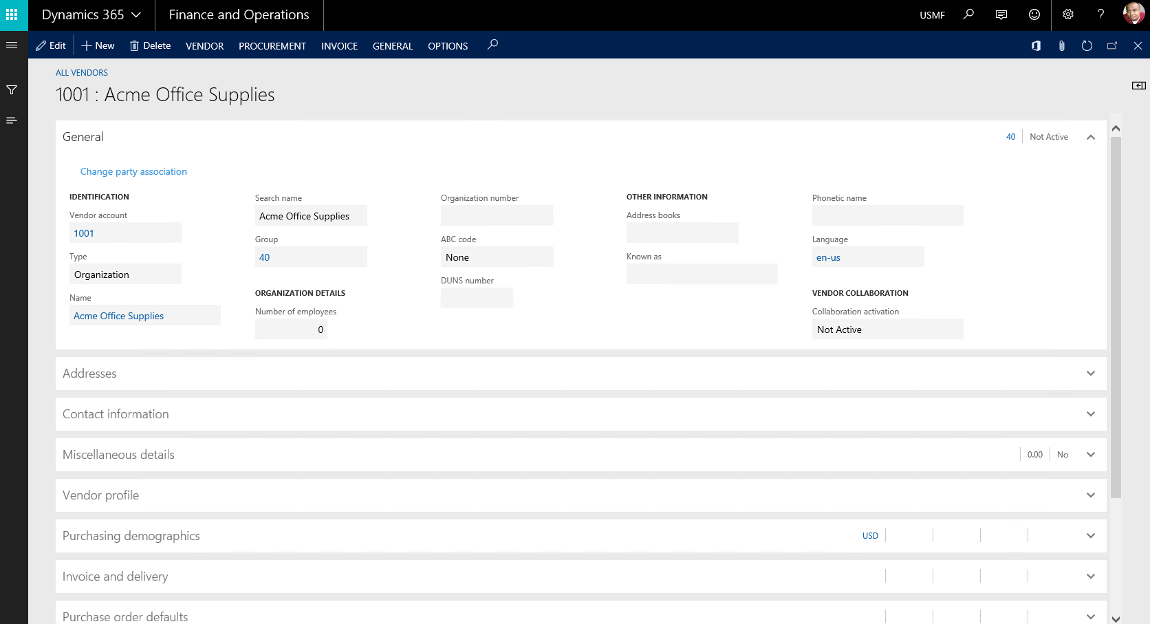This screenshot has height=624, width=1150.
Task: Open the settings gear icon
Action: tap(1068, 14)
